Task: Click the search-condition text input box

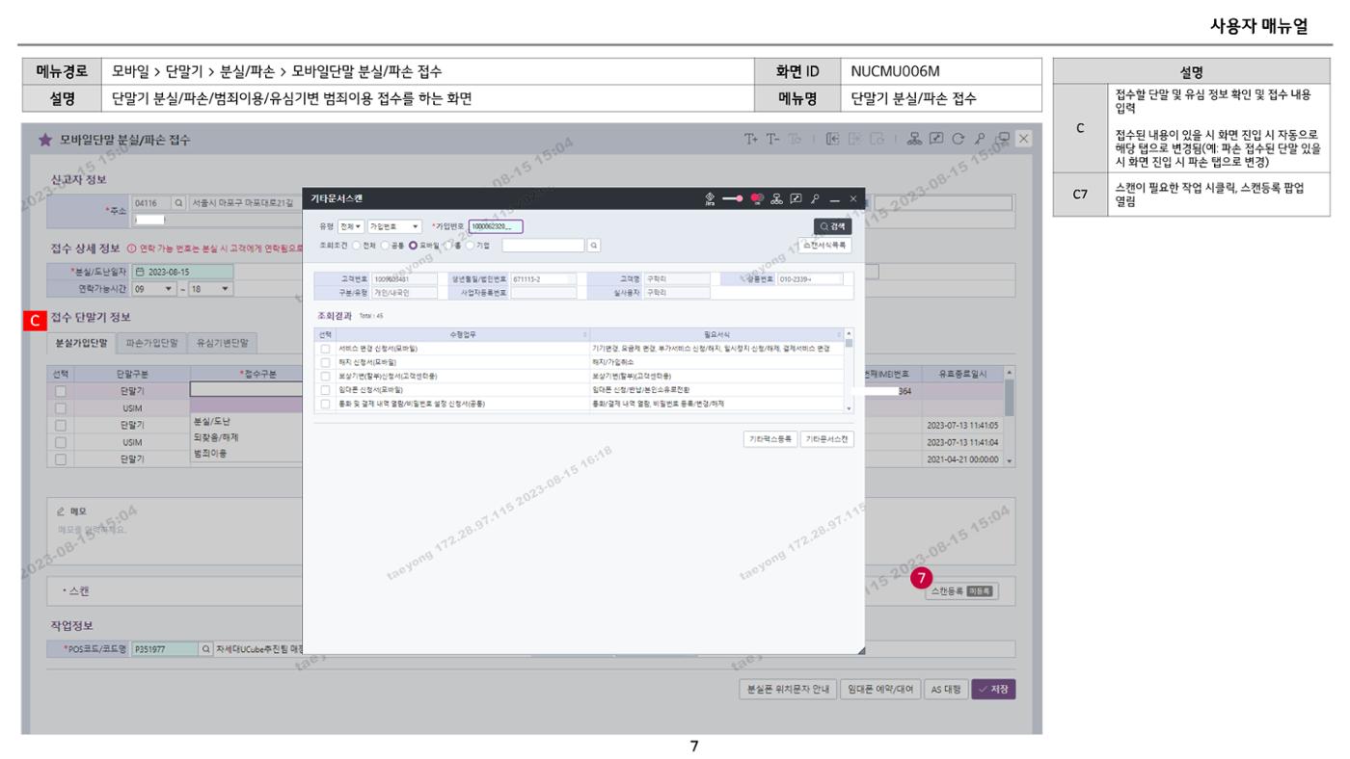Action: click(544, 246)
